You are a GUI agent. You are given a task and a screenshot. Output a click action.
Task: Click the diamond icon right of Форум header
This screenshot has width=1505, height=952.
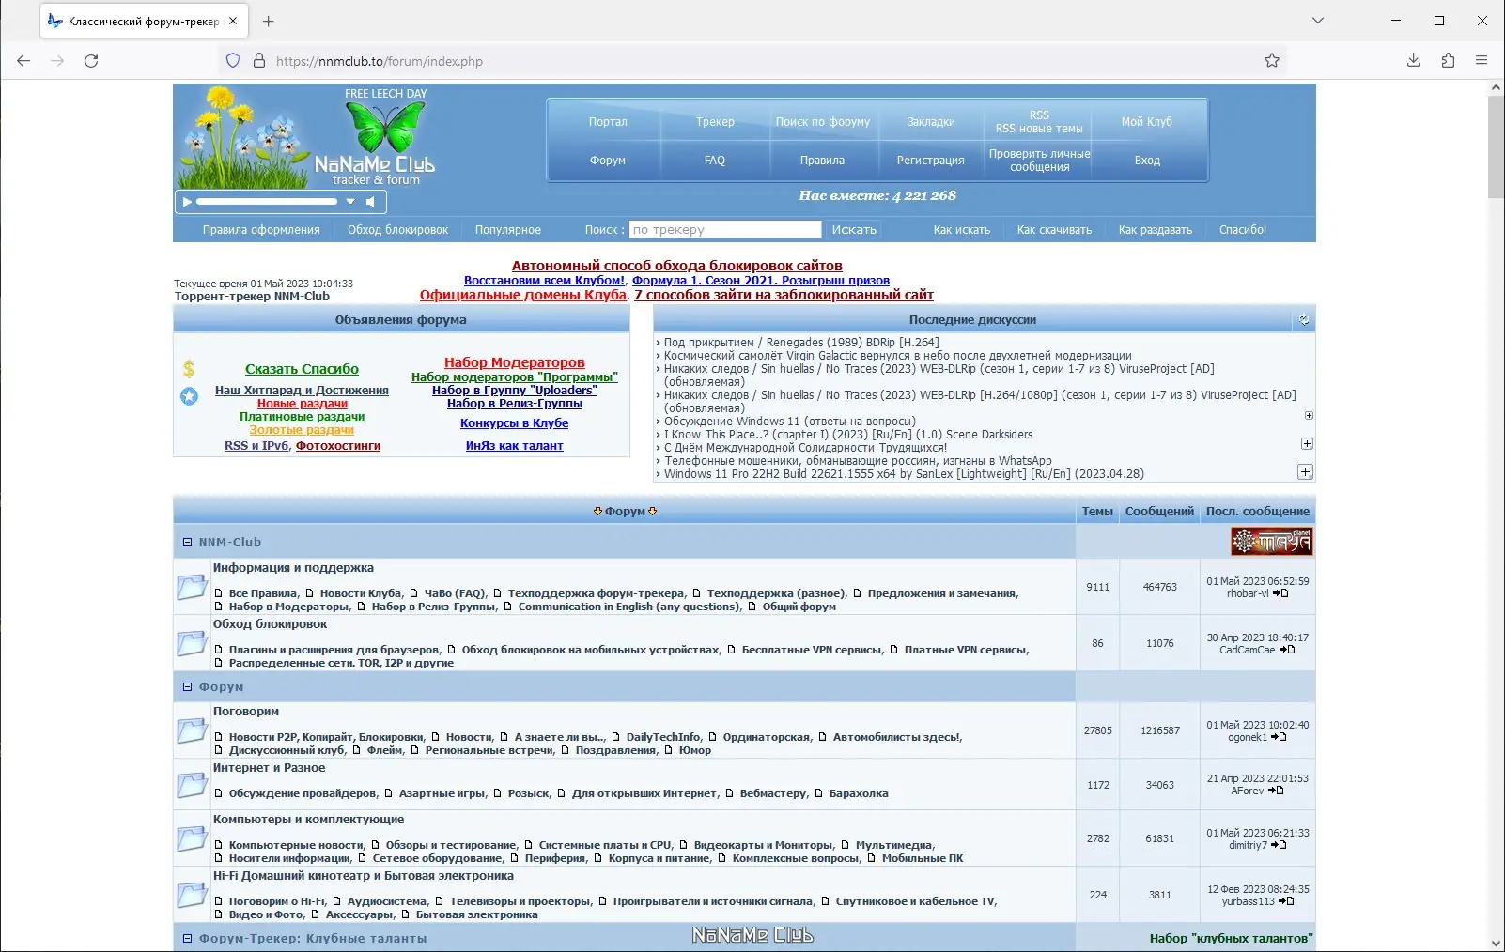pos(653,511)
